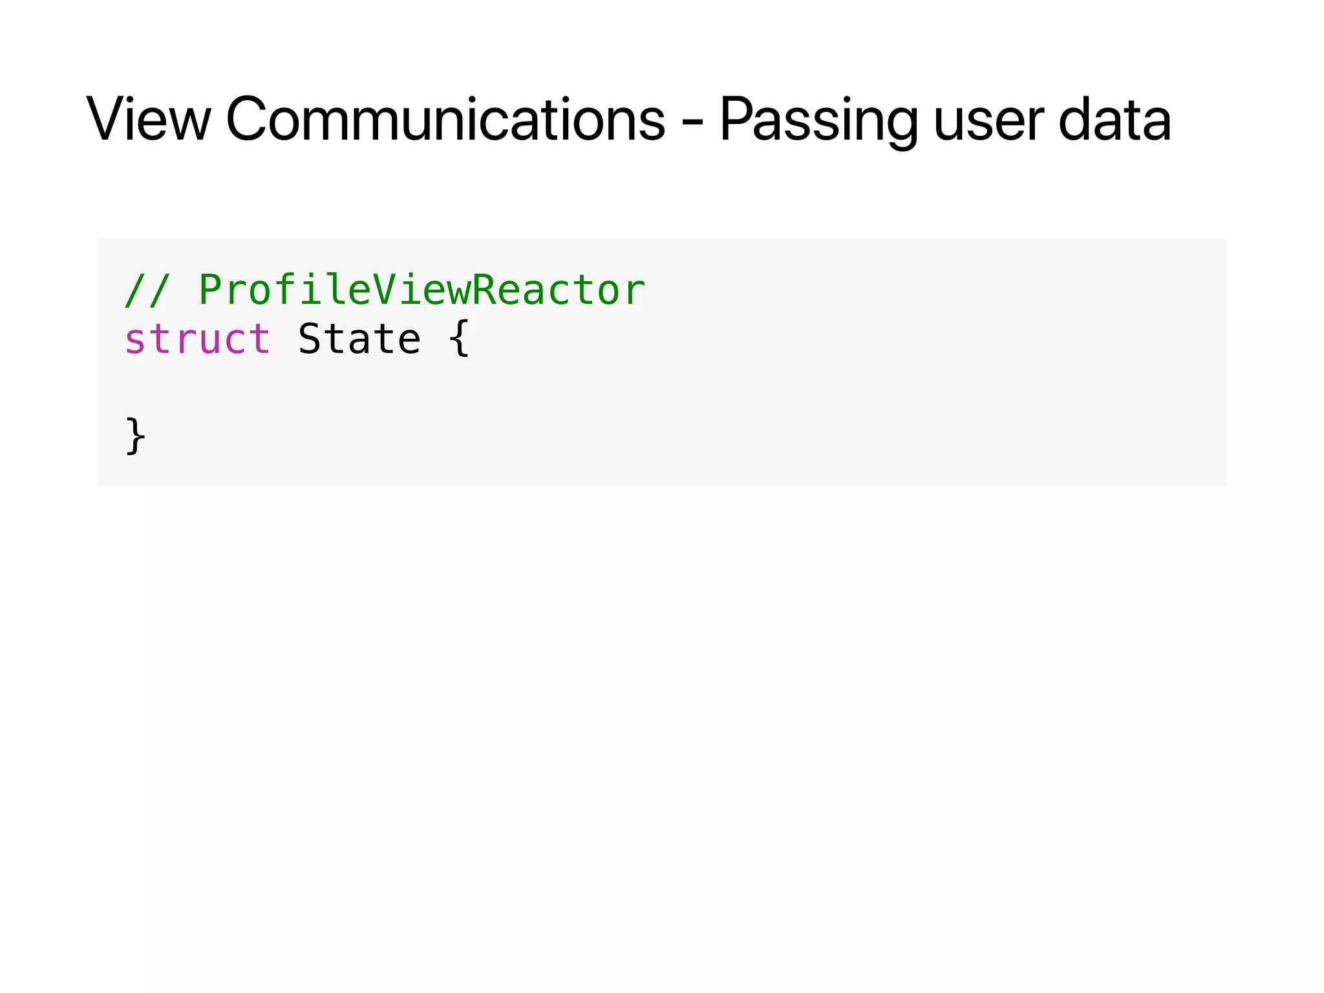Image resolution: width=1324 pixels, height=993 pixels.
Task: Click the capital "S" in "State"
Action: coord(309,339)
